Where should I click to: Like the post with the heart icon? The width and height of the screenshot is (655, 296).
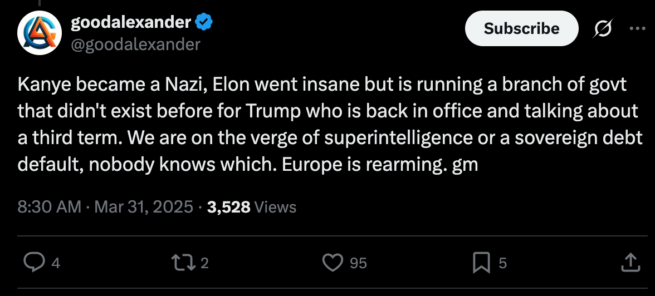click(333, 263)
